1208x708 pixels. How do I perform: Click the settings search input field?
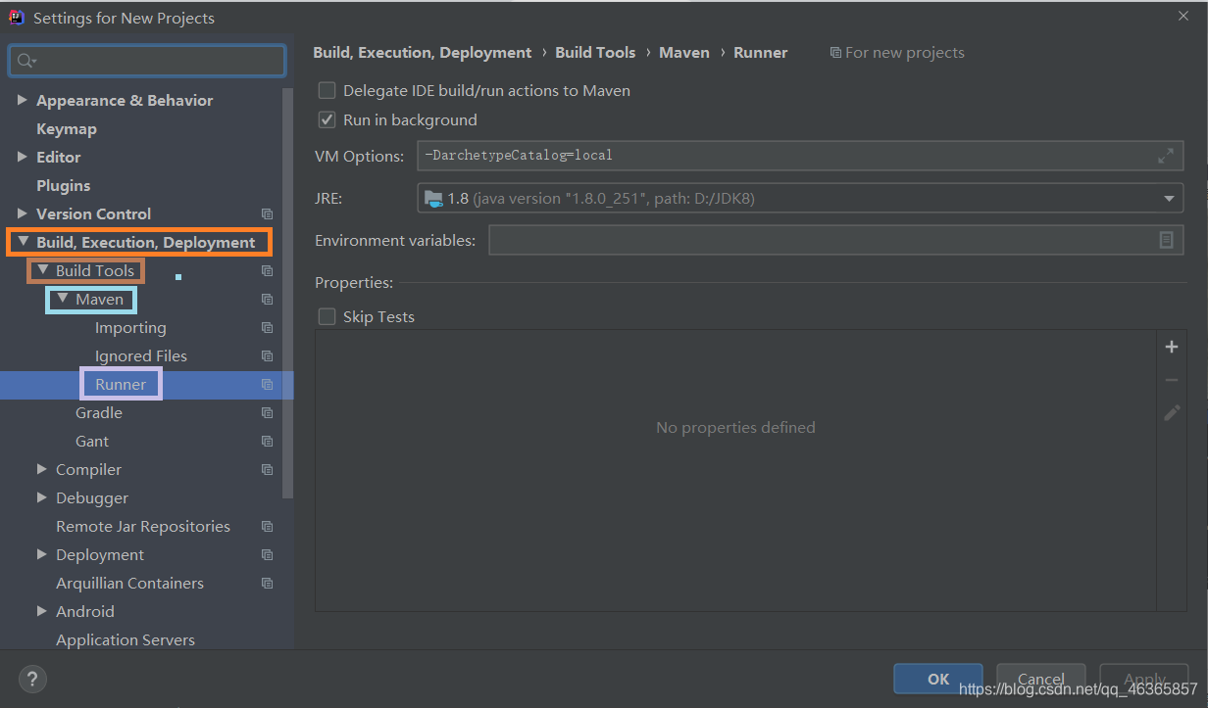point(147,61)
